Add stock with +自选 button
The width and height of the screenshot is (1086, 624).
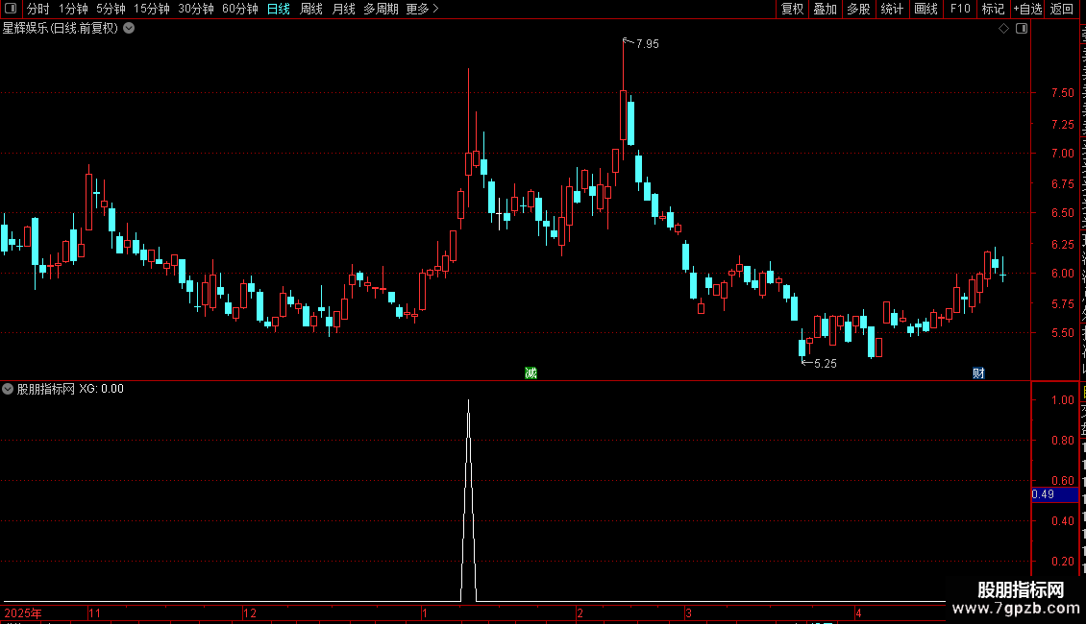click(x=1027, y=9)
